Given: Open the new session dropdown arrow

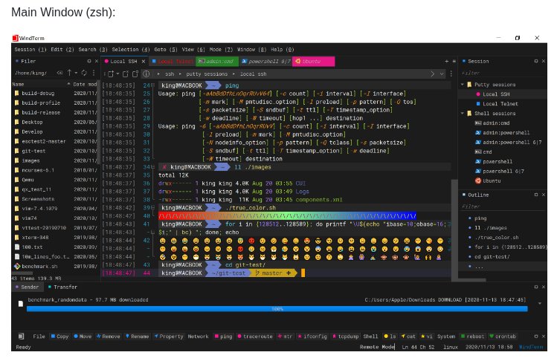Looking at the screenshot, I should coord(117,74).
